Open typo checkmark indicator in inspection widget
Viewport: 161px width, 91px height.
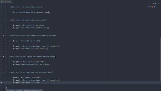tap(156, 4)
